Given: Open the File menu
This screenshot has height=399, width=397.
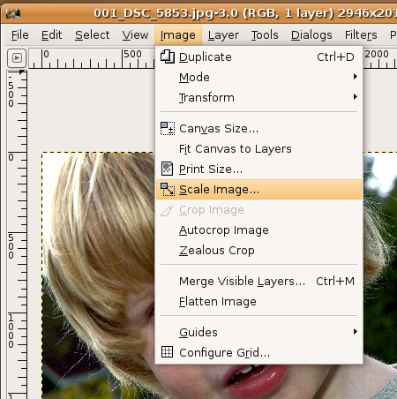Looking at the screenshot, I should click(x=20, y=35).
